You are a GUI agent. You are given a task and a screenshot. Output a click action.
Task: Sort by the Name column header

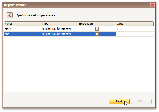coord(22,24)
